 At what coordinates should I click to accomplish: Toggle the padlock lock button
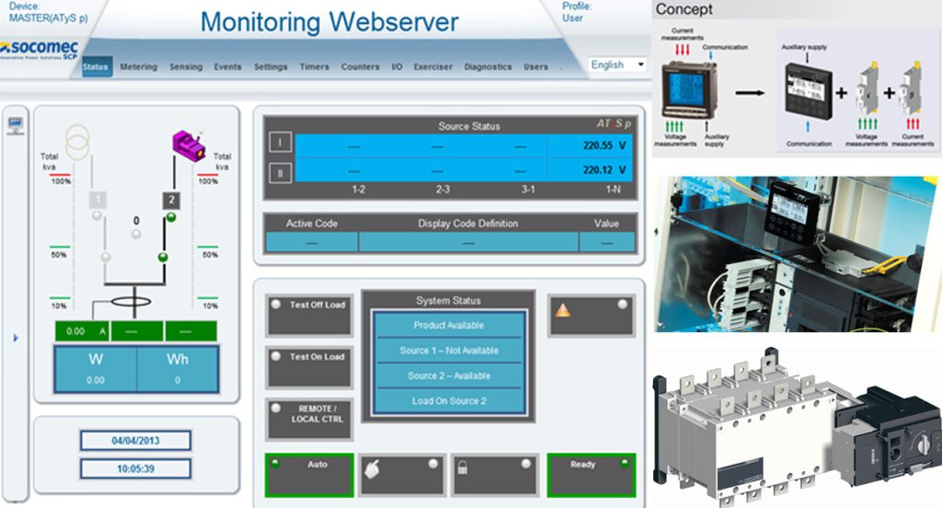(x=495, y=475)
